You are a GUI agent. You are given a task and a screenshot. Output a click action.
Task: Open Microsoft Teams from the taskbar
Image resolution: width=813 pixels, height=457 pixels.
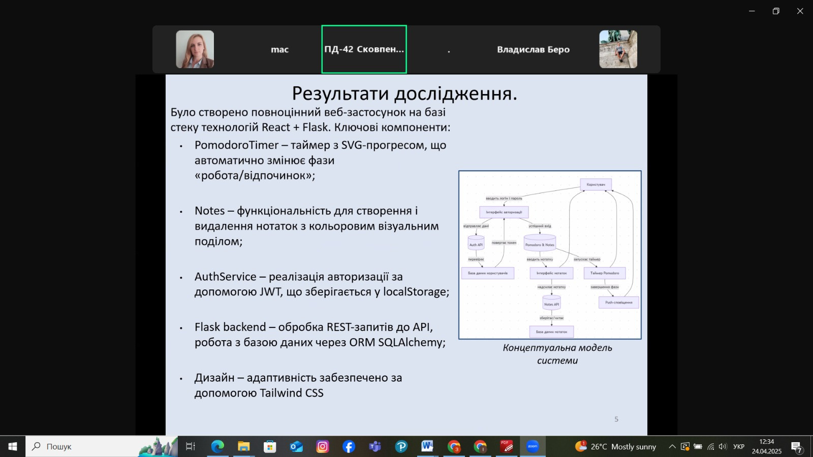point(375,446)
